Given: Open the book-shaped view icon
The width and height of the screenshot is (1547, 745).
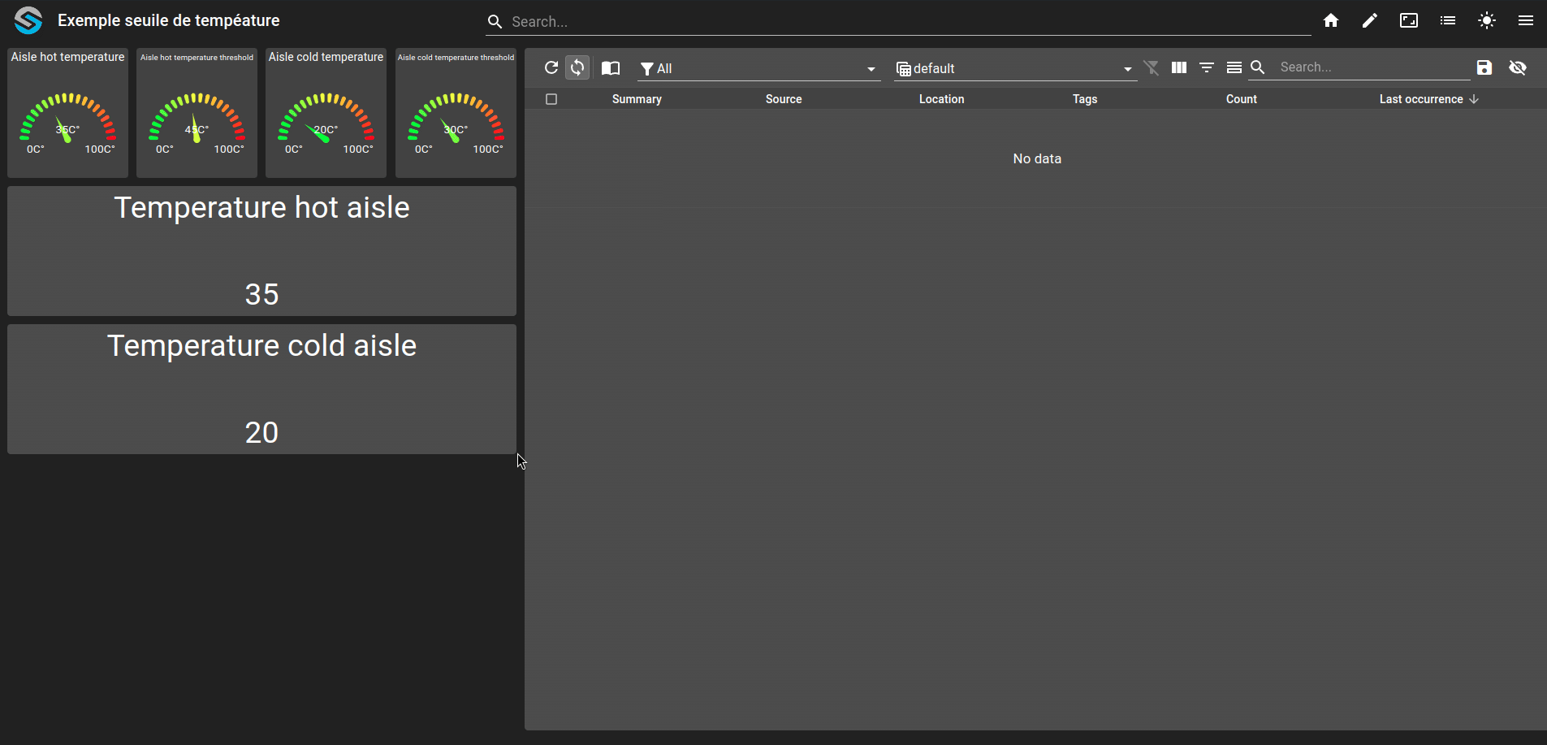Looking at the screenshot, I should tap(611, 68).
